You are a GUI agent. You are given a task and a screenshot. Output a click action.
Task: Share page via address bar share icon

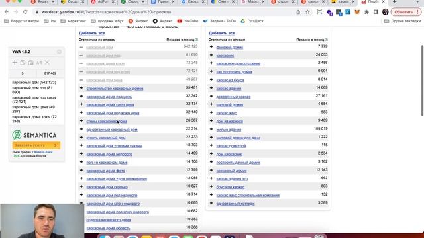pyautogui.click(x=298, y=12)
